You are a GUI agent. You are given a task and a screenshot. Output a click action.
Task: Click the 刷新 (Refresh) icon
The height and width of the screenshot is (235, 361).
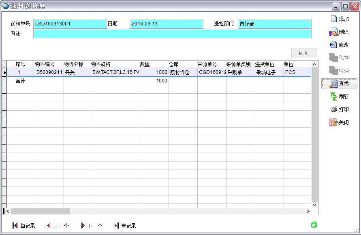[333, 97]
